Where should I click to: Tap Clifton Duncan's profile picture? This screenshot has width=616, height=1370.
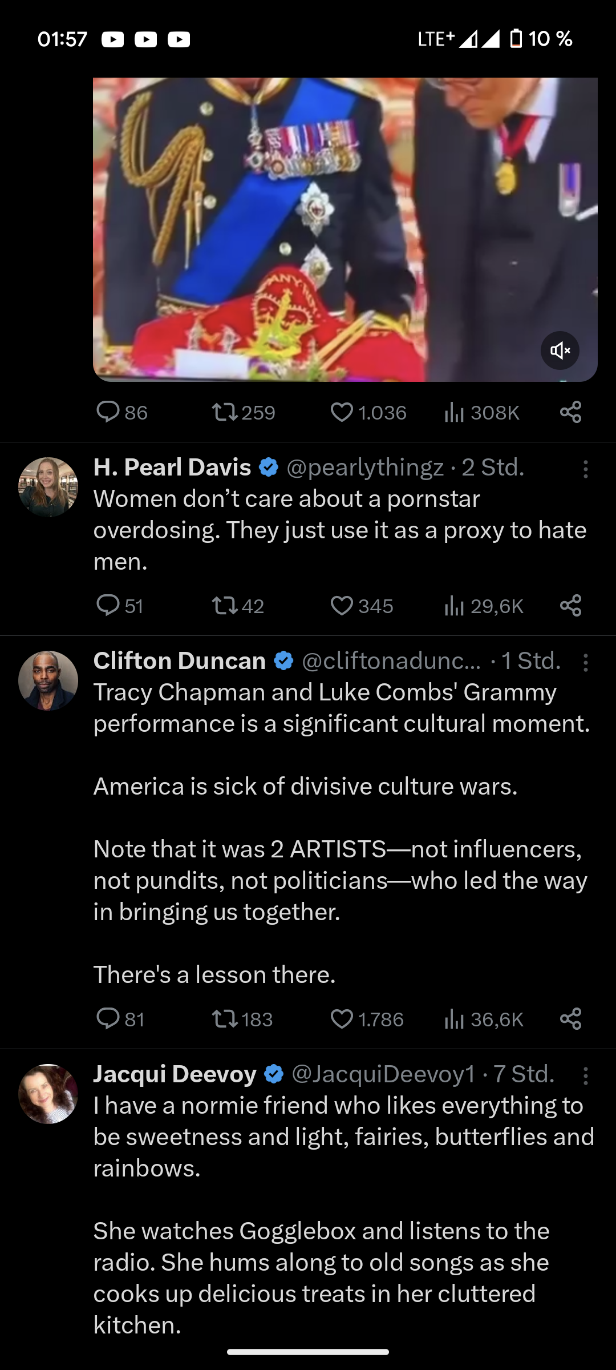(48, 680)
